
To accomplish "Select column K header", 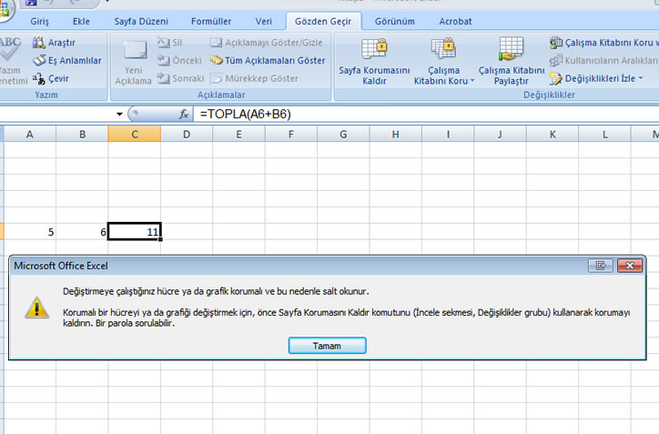I will 553,135.
